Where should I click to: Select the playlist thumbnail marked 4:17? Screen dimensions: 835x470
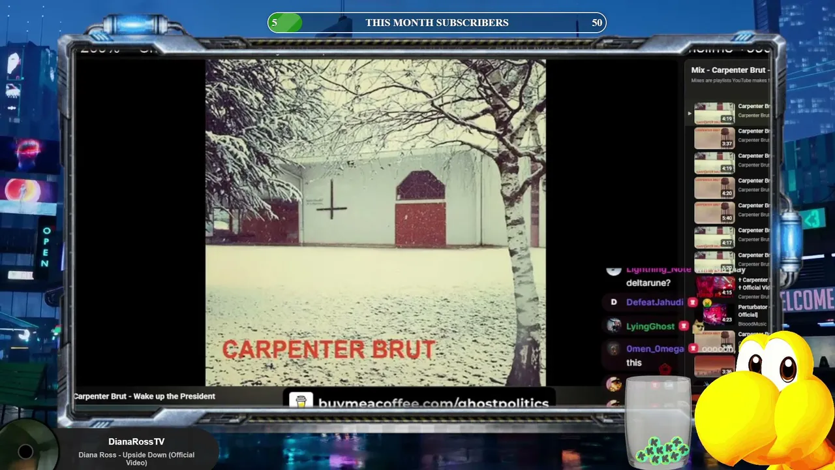click(x=714, y=237)
